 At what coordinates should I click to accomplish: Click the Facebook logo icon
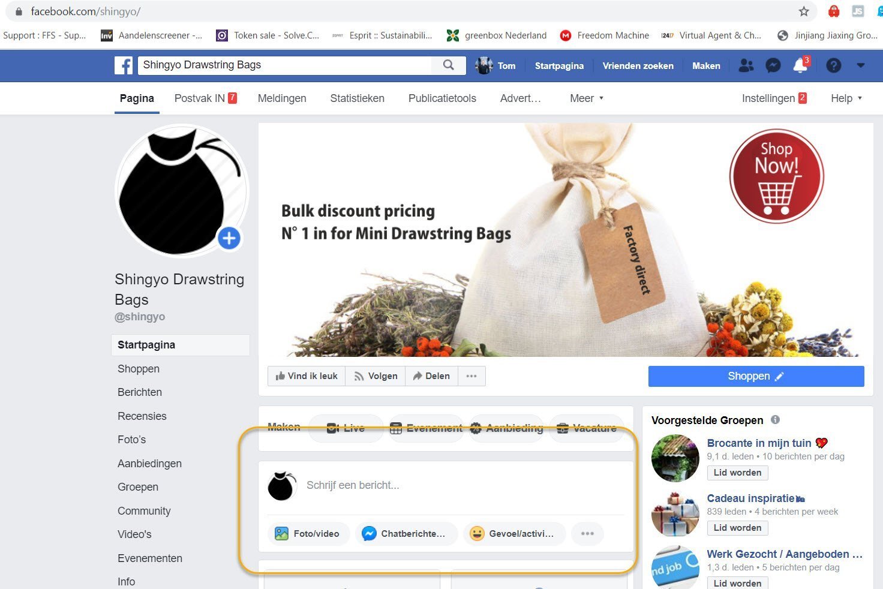tap(124, 65)
